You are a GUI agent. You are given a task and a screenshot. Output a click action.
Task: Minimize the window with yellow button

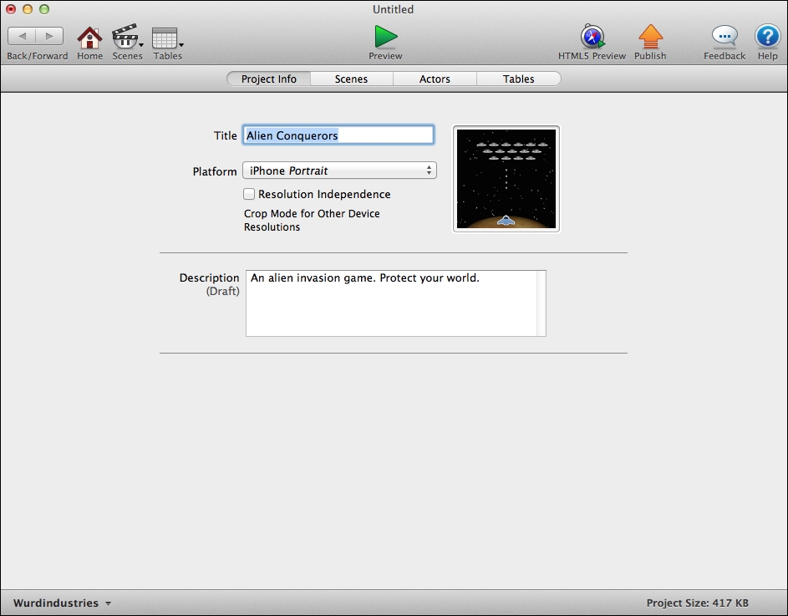(28, 9)
